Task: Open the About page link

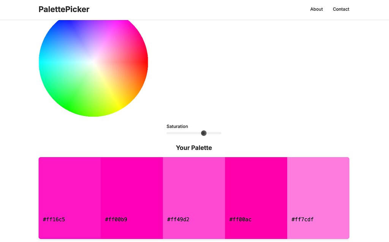Action: pos(316,9)
